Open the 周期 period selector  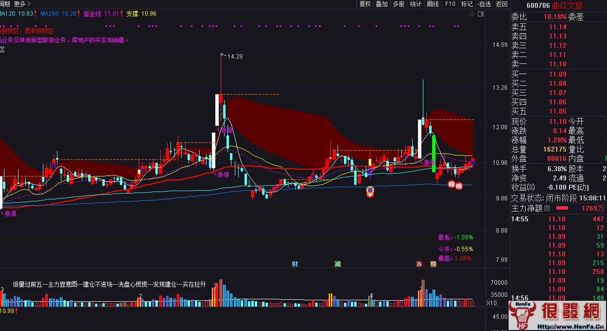pos(5,4)
